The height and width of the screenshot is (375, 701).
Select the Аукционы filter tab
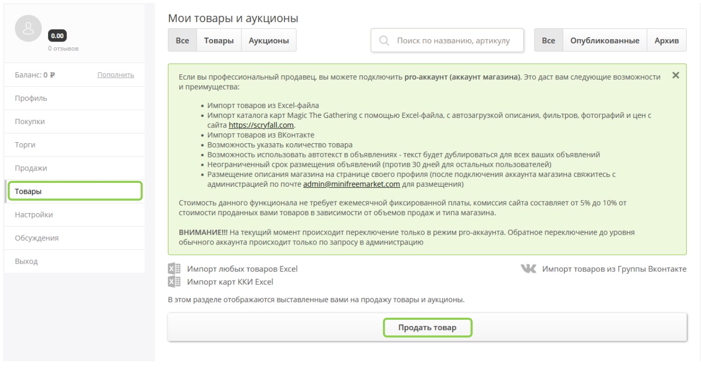269,40
